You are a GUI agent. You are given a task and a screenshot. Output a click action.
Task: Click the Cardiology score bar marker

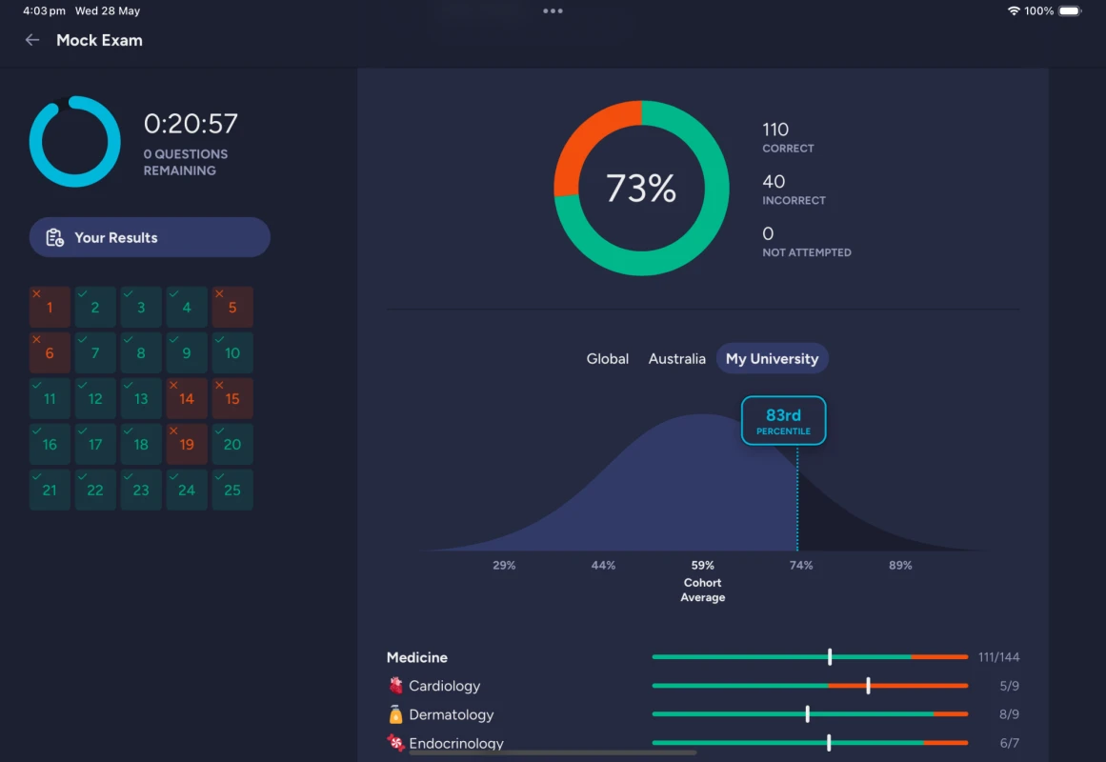pyautogui.click(x=868, y=686)
